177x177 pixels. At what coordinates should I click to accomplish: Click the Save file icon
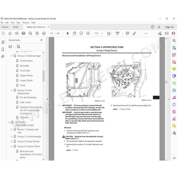3,33
